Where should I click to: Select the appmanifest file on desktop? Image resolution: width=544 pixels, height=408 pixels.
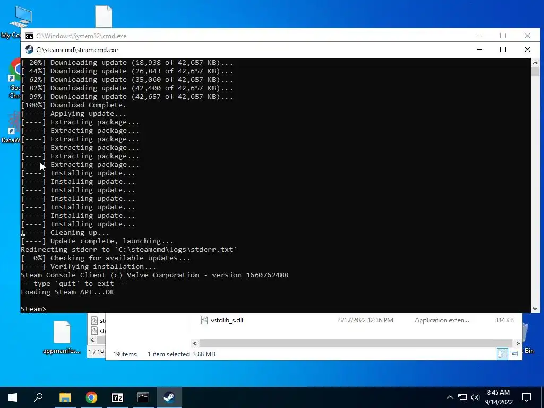pyautogui.click(x=62, y=337)
